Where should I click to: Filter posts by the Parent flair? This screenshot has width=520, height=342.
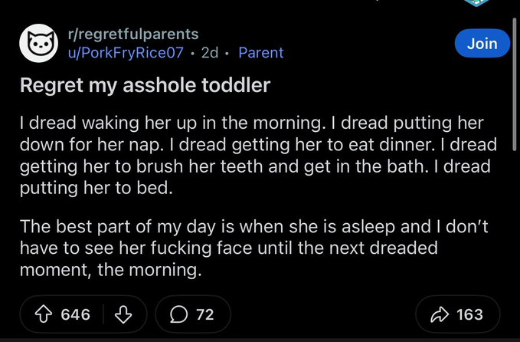coord(260,53)
